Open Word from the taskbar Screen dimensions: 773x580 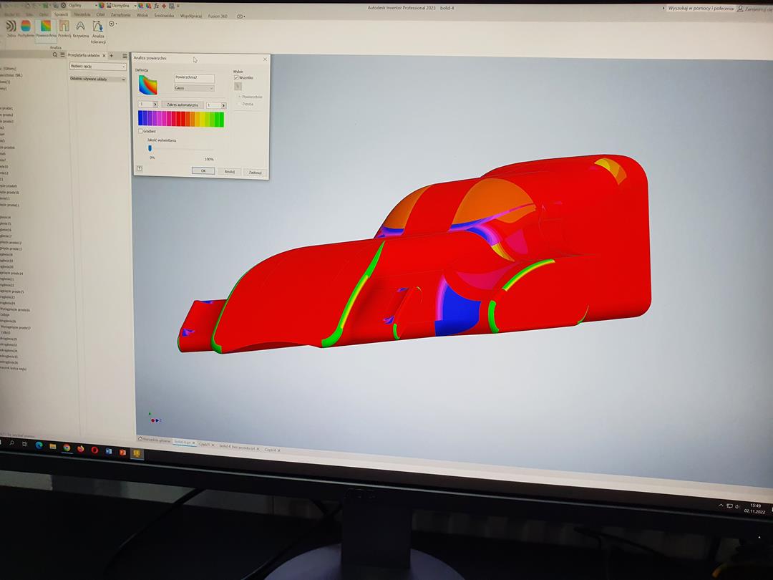[109, 451]
